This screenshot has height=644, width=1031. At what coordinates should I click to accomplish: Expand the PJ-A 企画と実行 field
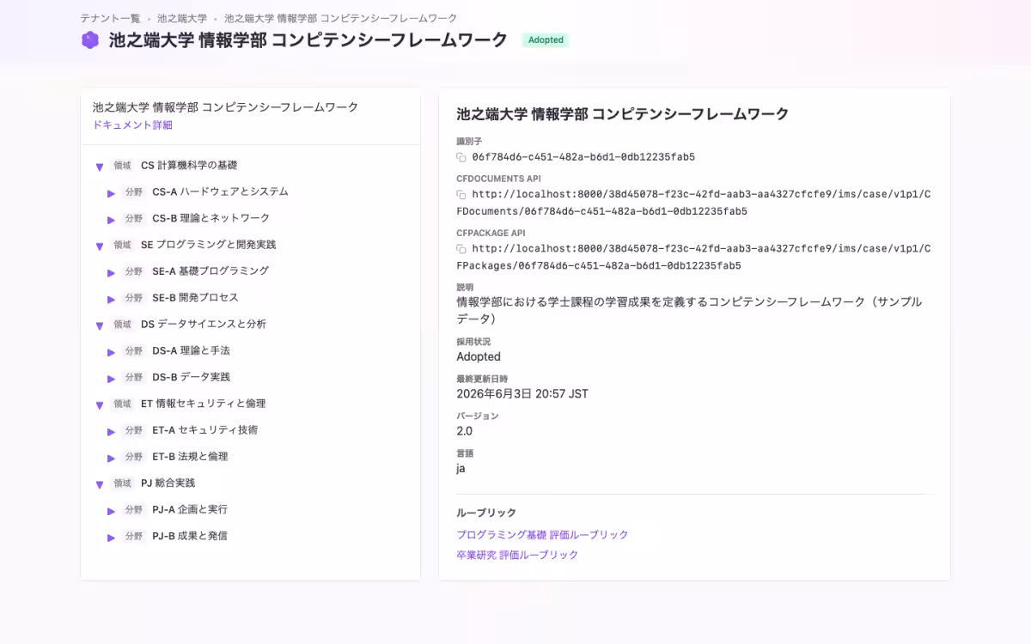tap(111, 511)
